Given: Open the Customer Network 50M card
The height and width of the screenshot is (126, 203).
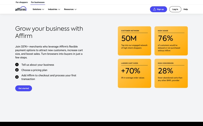Looking at the screenshot, I should 134,41.
